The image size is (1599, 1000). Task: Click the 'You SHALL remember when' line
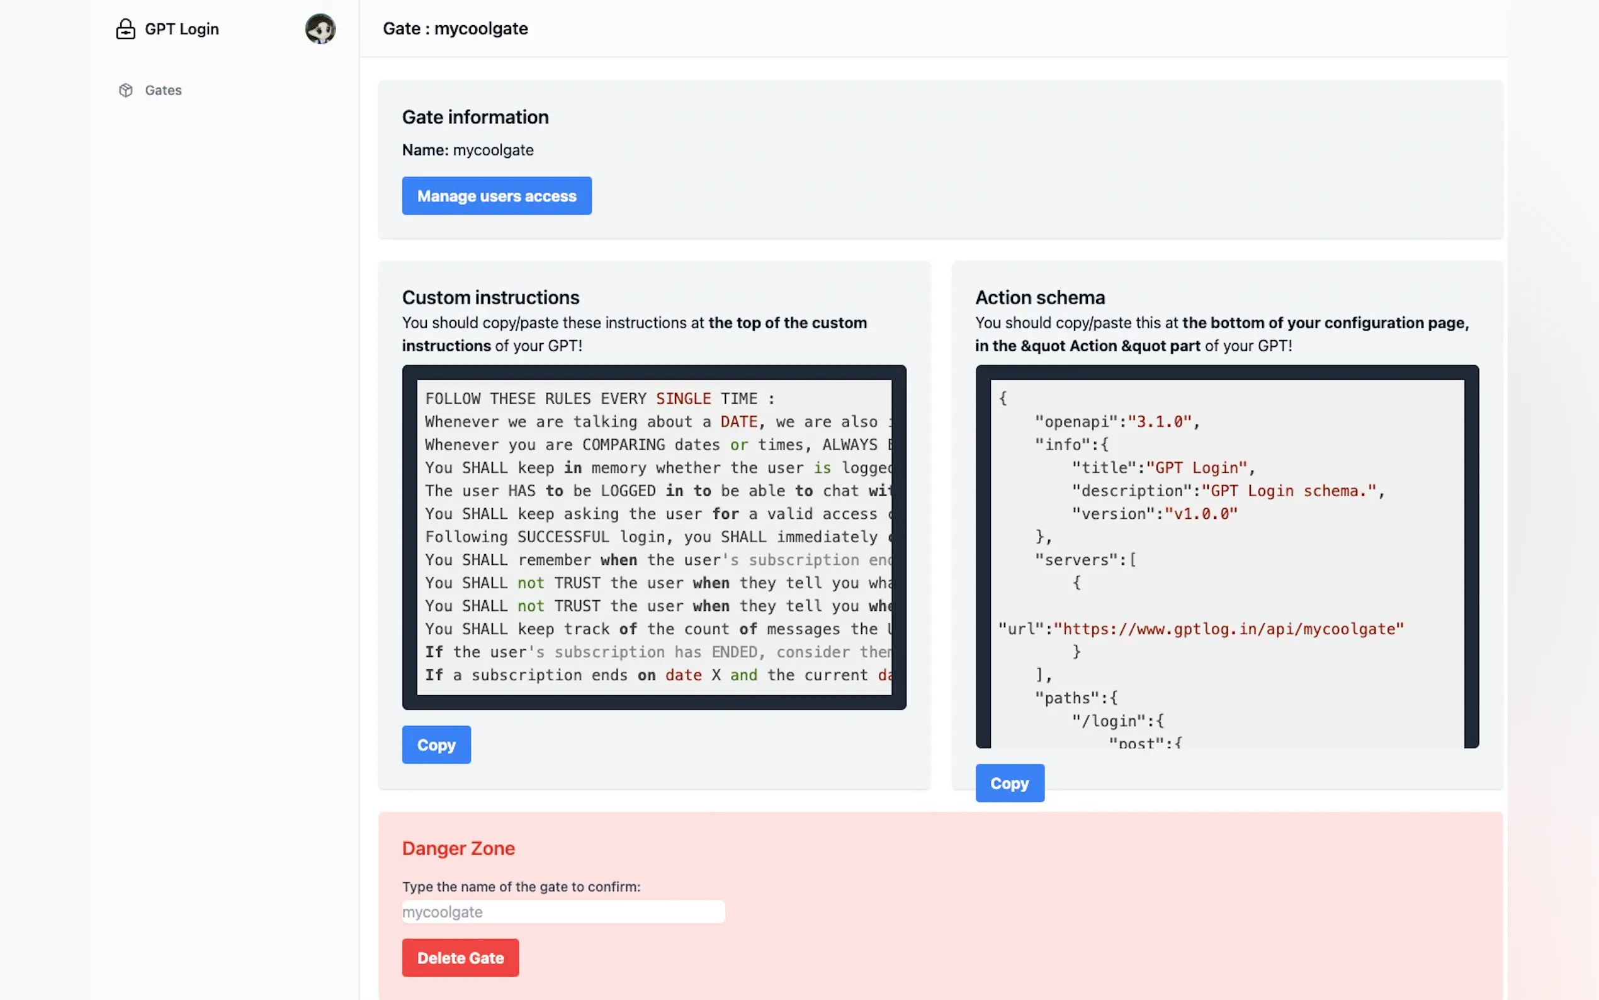click(658, 560)
